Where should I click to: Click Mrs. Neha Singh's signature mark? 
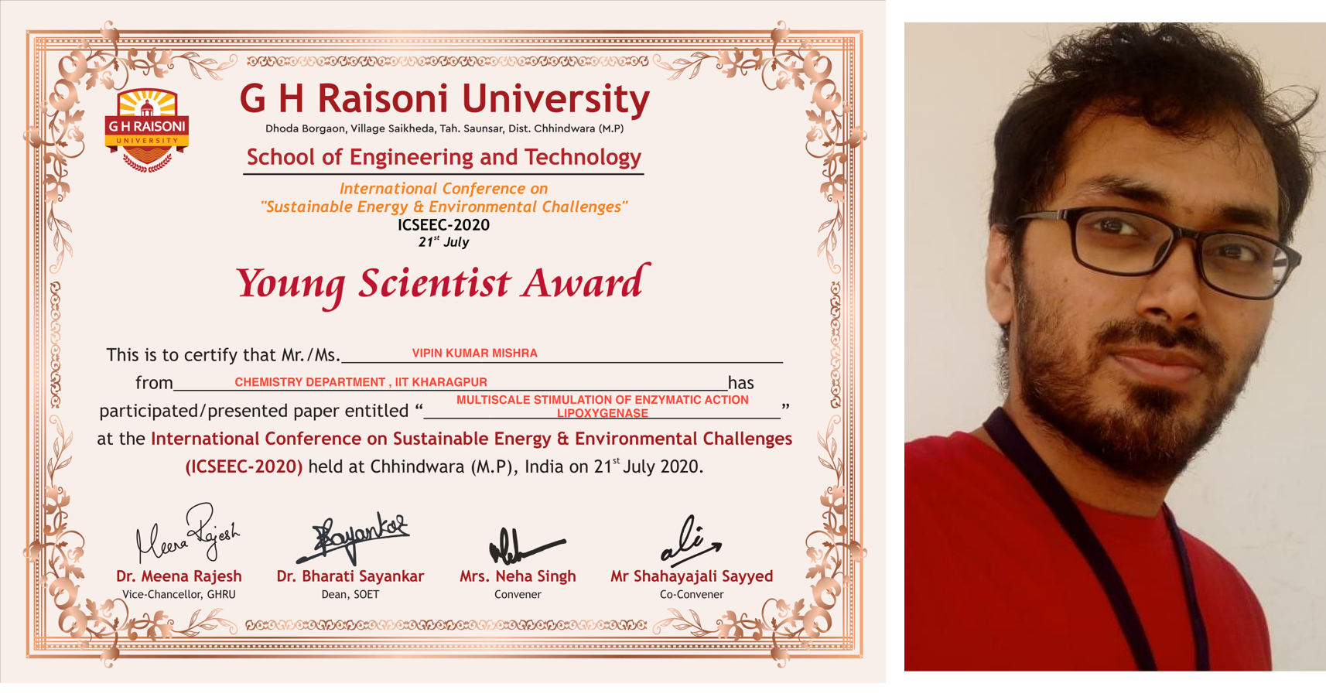pyautogui.click(x=524, y=546)
